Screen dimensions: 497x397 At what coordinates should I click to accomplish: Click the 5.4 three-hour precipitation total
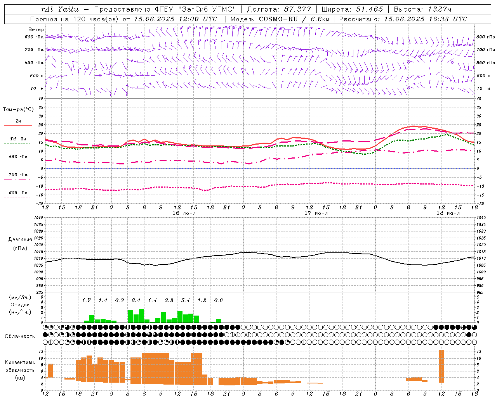click(186, 300)
